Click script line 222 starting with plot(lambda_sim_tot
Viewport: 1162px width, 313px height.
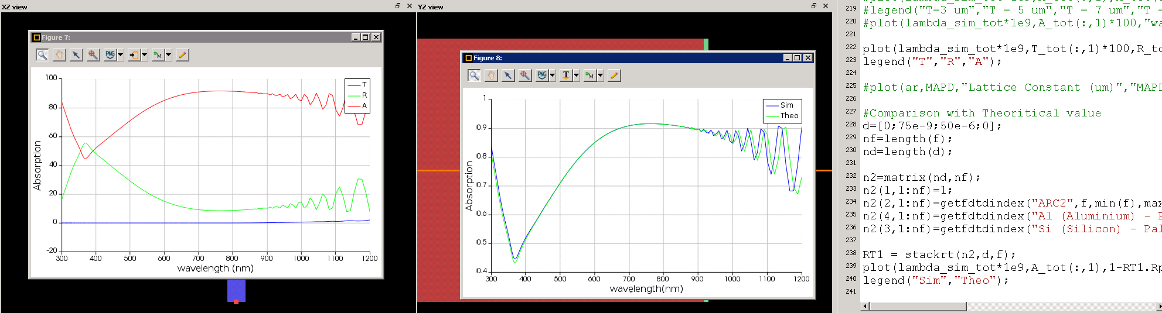1012,49
